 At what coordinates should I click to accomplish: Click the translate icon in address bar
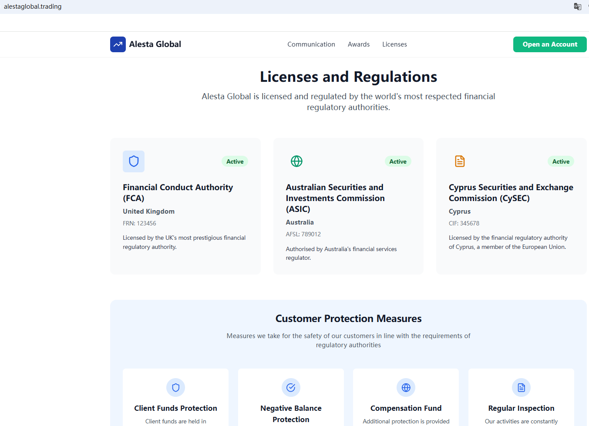point(577,7)
